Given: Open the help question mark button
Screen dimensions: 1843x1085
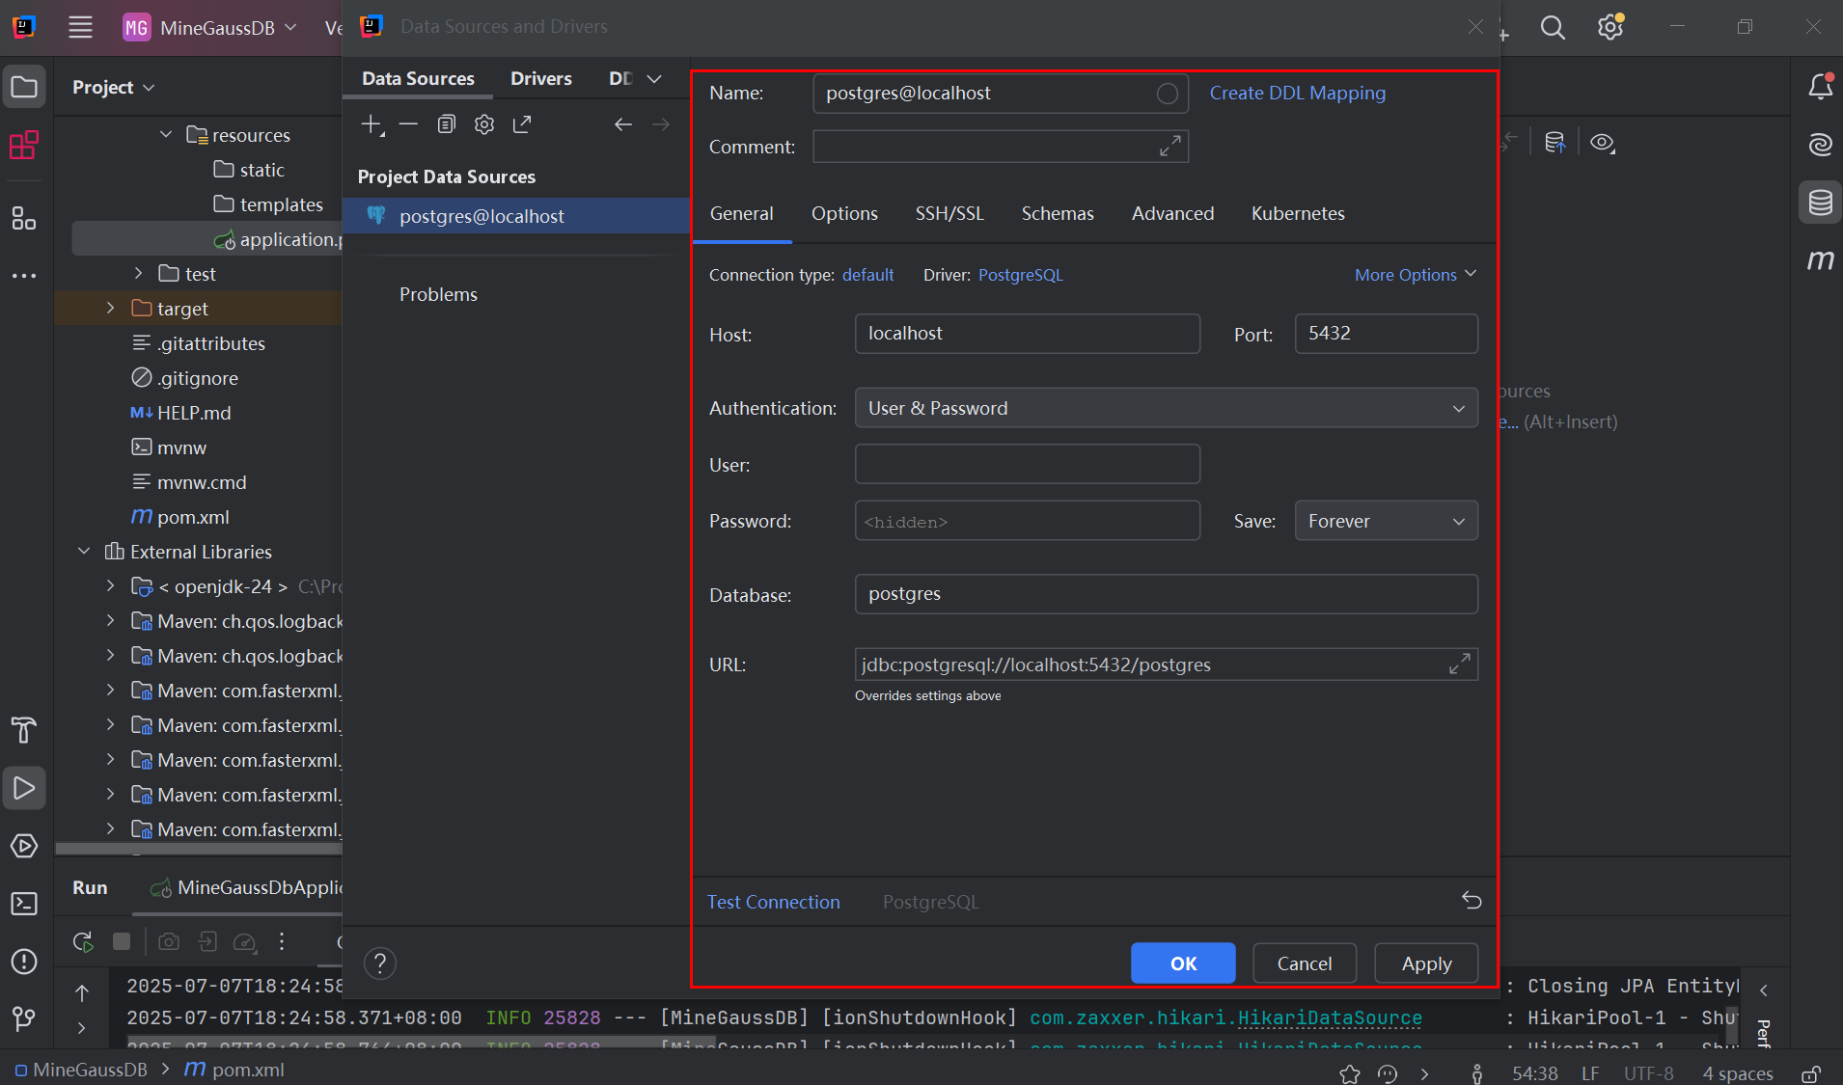Looking at the screenshot, I should point(380,963).
